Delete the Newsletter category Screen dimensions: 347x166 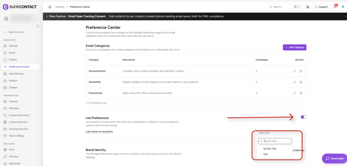pos(301,82)
